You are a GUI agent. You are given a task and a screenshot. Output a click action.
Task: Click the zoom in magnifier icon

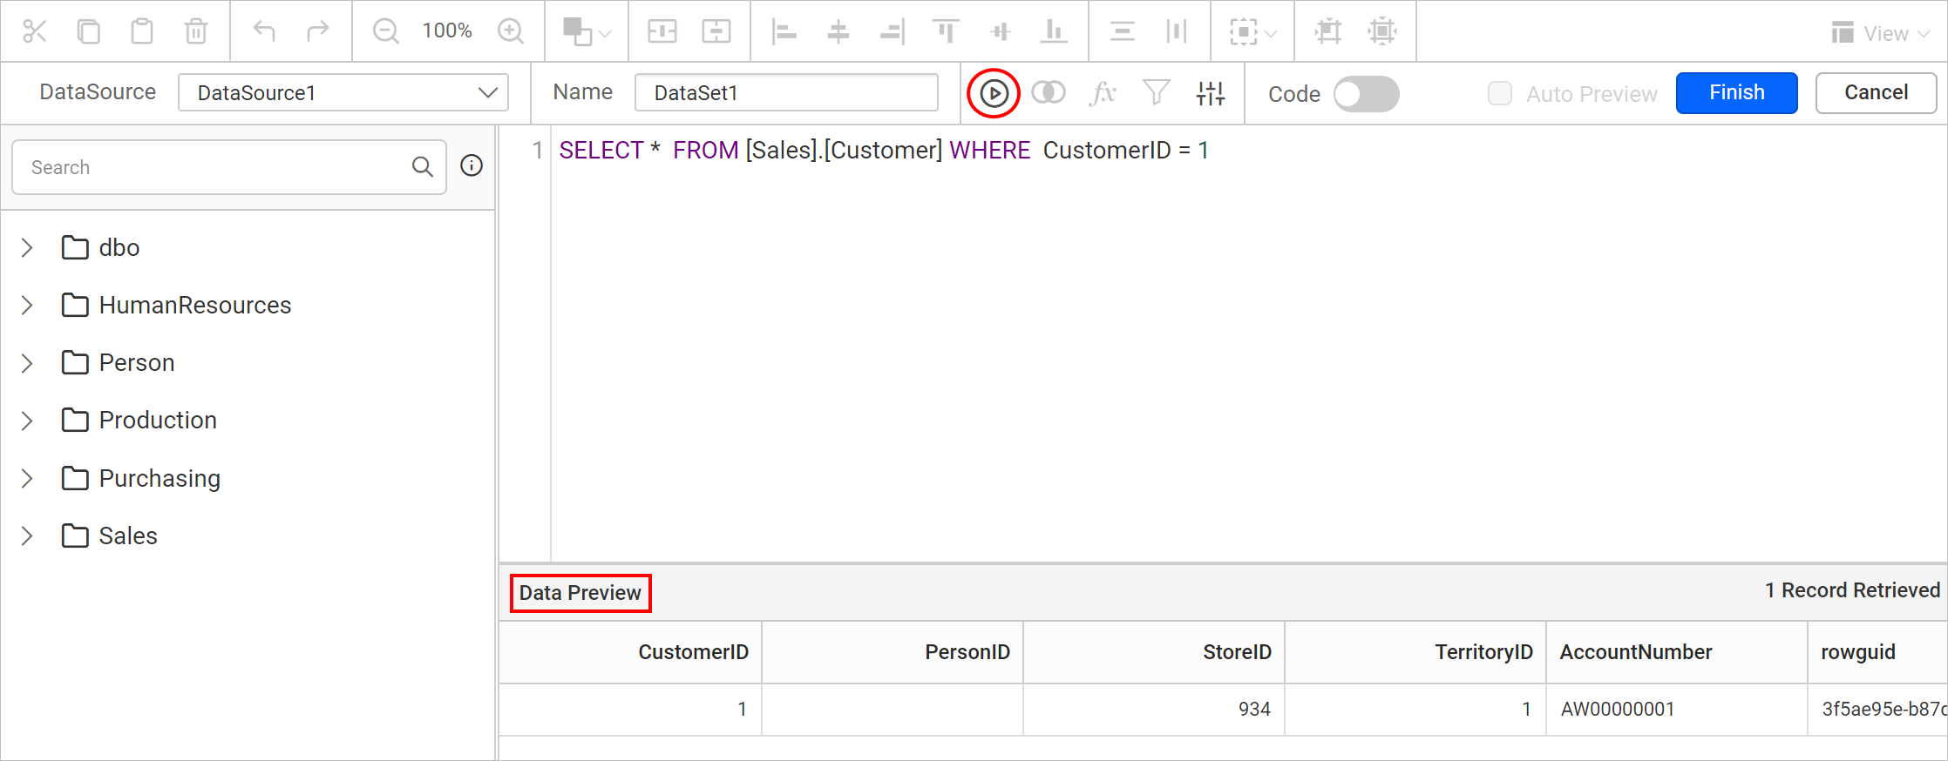[511, 31]
